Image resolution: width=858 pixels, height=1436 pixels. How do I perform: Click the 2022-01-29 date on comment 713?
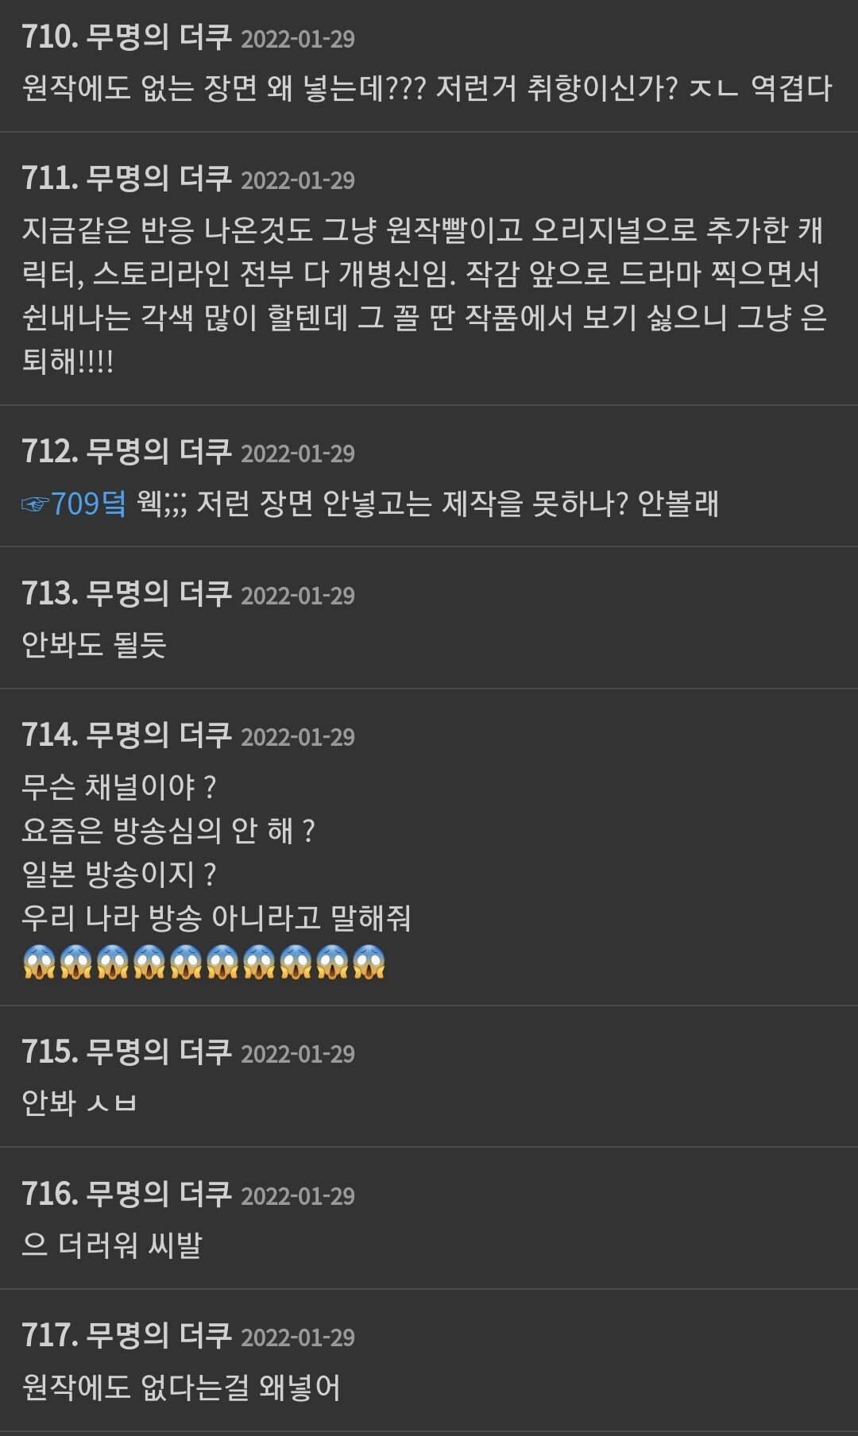(298, 596)
